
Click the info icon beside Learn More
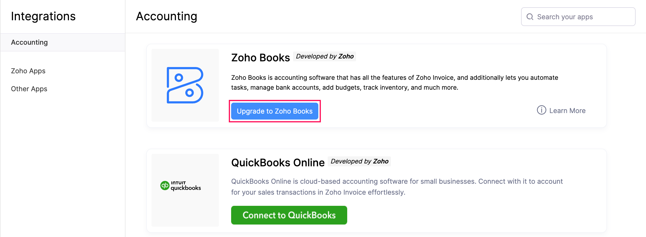pos(541,110)
